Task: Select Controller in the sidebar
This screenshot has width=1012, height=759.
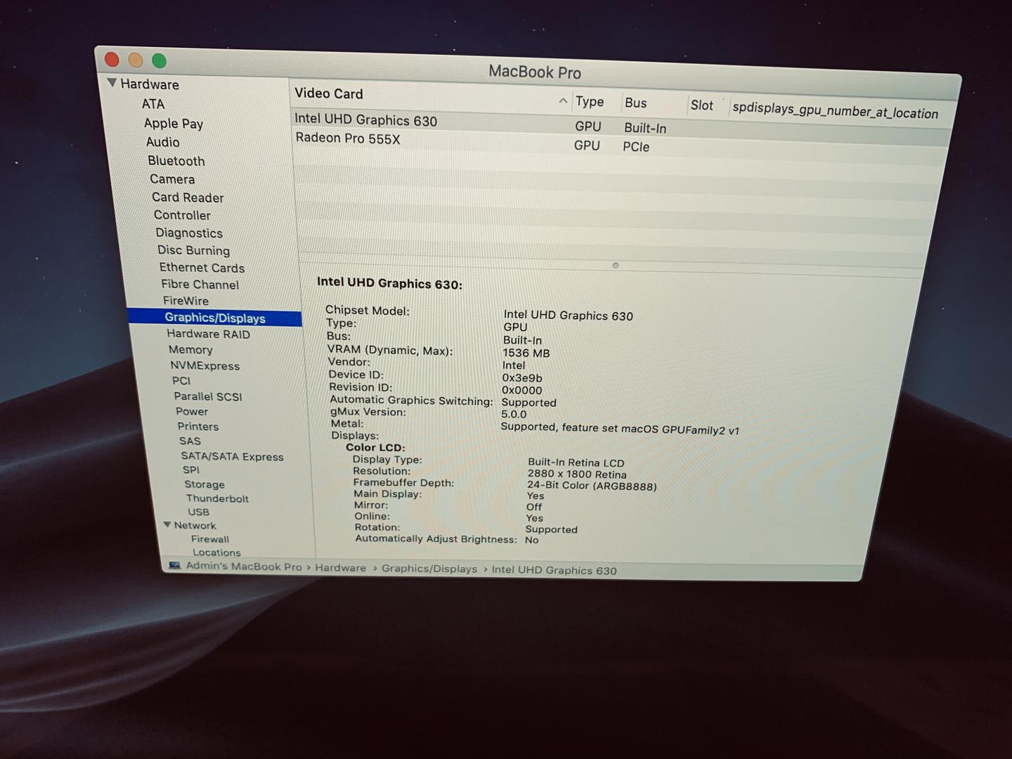Action: (x=182, y=215)
